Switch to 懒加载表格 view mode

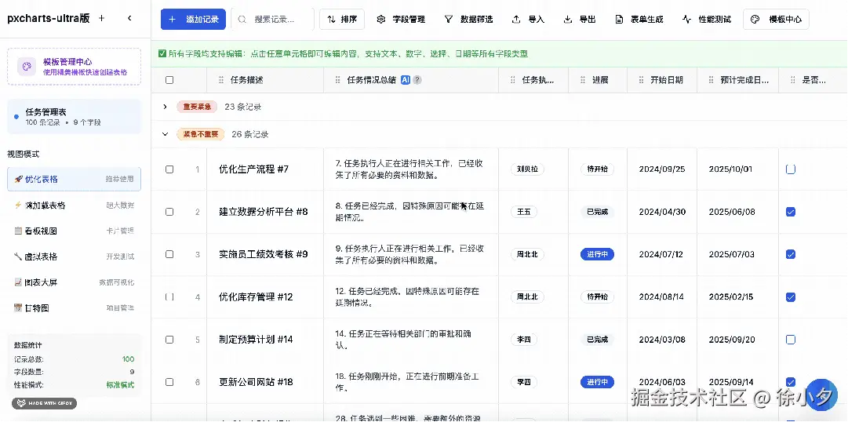pos(74,205)
